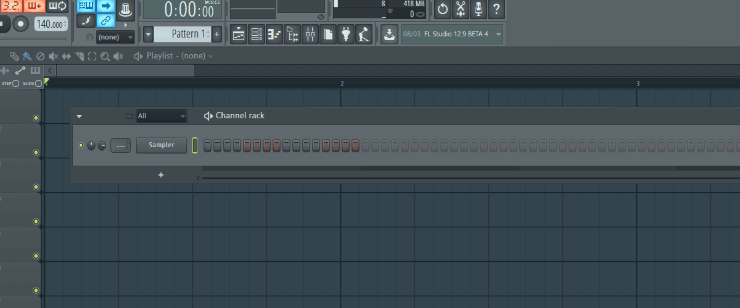This screenshot has width=740, height=308.
Task: Select the playlist slice tool
Action: pos(79,56)
